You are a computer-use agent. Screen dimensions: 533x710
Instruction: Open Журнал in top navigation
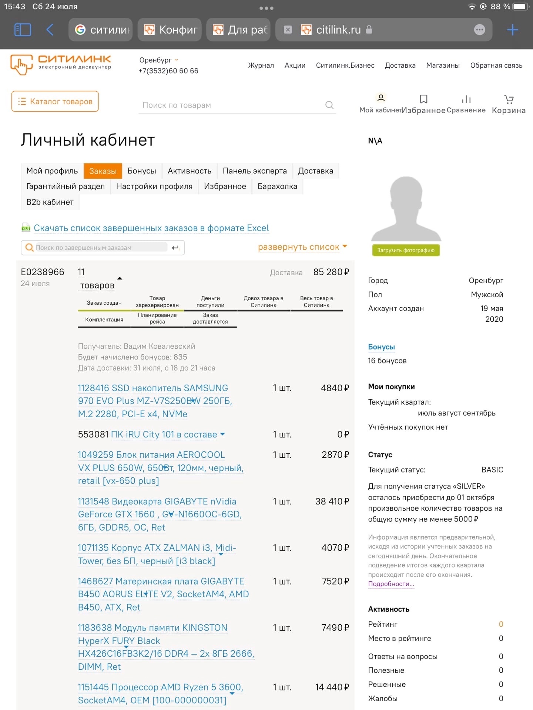coord(261,65)
